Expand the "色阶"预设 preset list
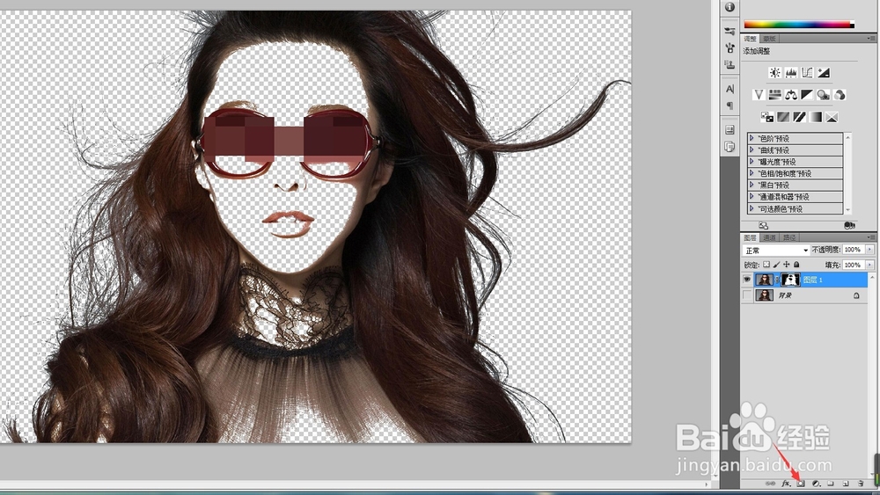Viewport: 880px width, 495px height. [x=752, y=138]
